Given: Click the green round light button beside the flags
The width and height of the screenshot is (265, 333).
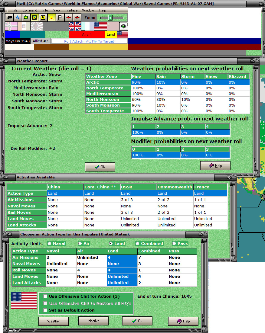Looking at the screenshot, I should point(123,26).
